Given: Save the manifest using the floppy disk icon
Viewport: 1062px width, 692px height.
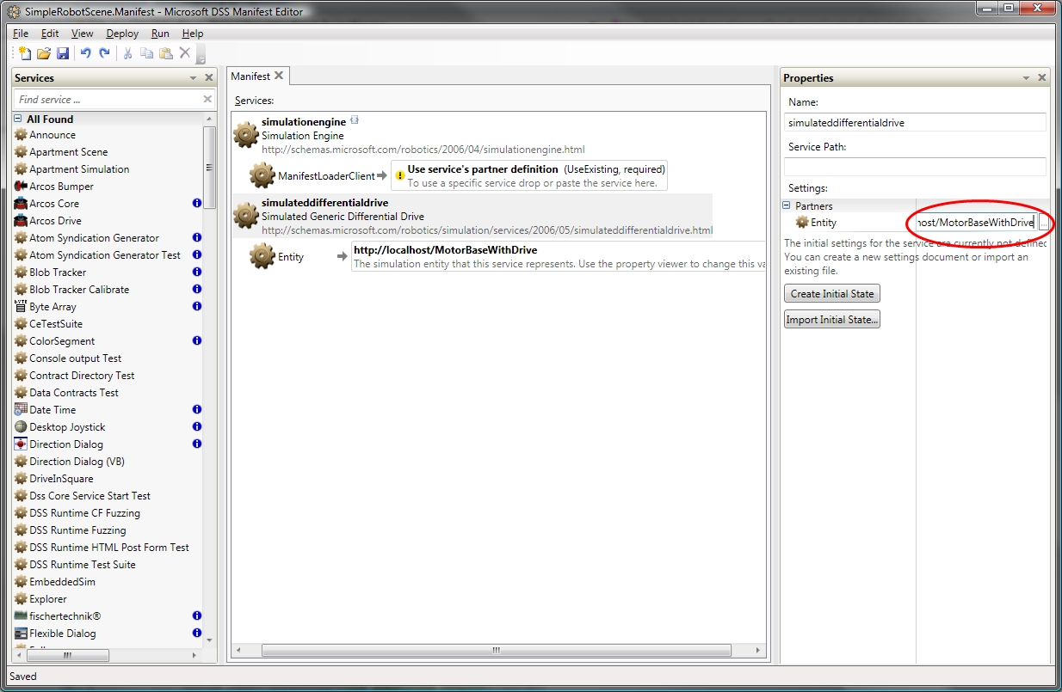Looking at the screenshot, I should point(63,53).
